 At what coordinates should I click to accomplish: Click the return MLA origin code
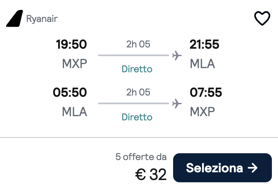[75, 112]
